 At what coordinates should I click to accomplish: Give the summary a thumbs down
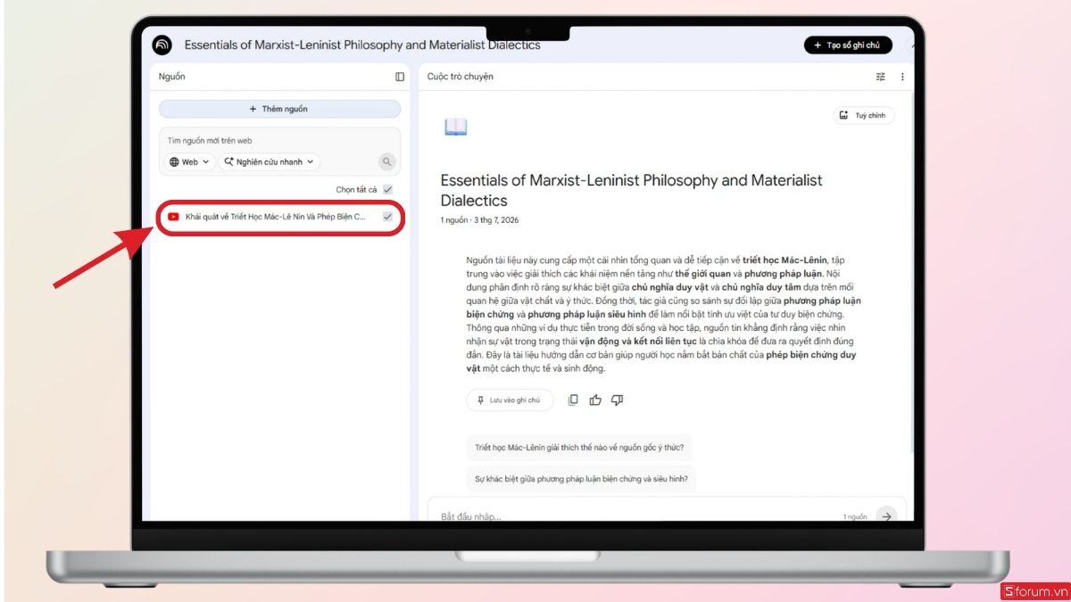[x=617, y=400]
